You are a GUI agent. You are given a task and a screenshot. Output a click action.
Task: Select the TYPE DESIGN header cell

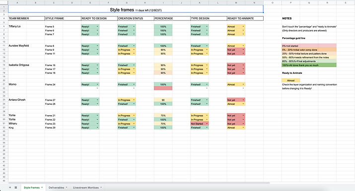pyautogui.click(x=209, y=18)
